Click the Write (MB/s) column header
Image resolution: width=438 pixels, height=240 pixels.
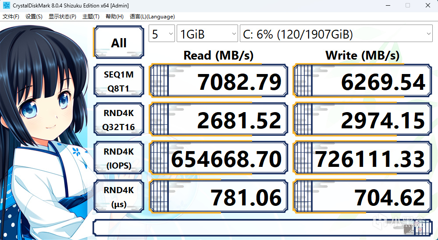362,55
